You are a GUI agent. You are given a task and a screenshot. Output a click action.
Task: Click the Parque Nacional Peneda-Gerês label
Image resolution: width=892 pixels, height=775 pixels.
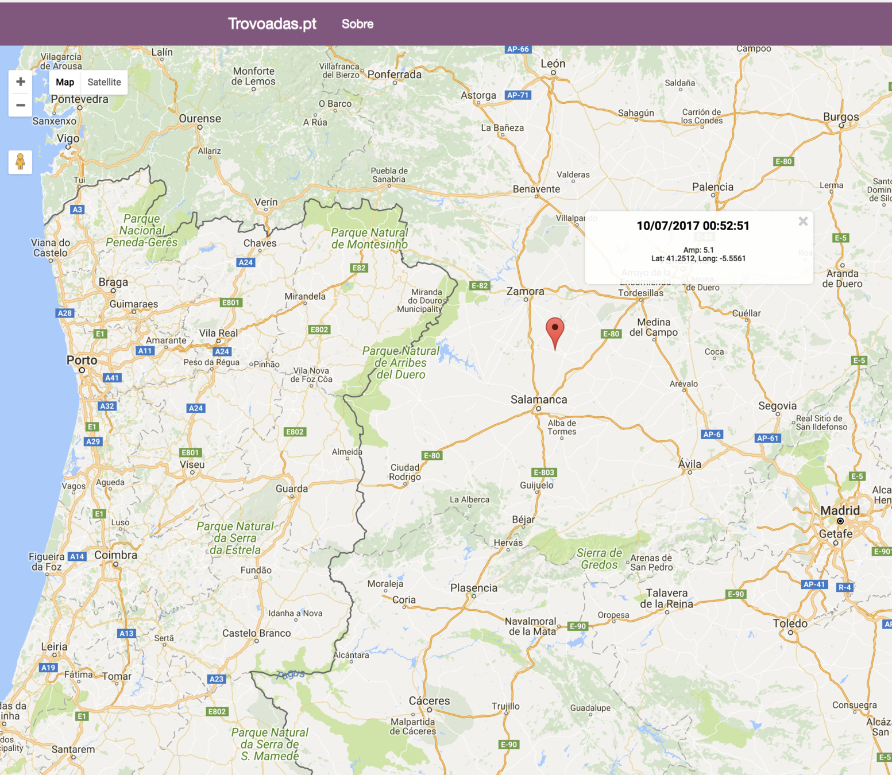pos(142,230)
